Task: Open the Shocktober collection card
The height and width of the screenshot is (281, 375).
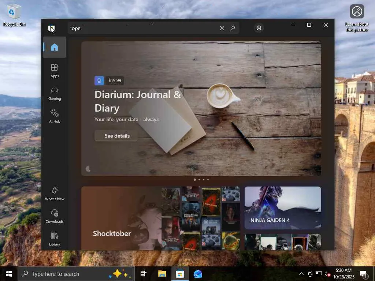Action: (x=161, y=218)
